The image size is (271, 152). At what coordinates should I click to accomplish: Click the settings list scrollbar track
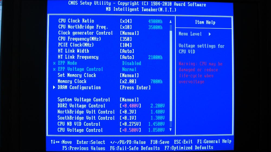point(171,75)
